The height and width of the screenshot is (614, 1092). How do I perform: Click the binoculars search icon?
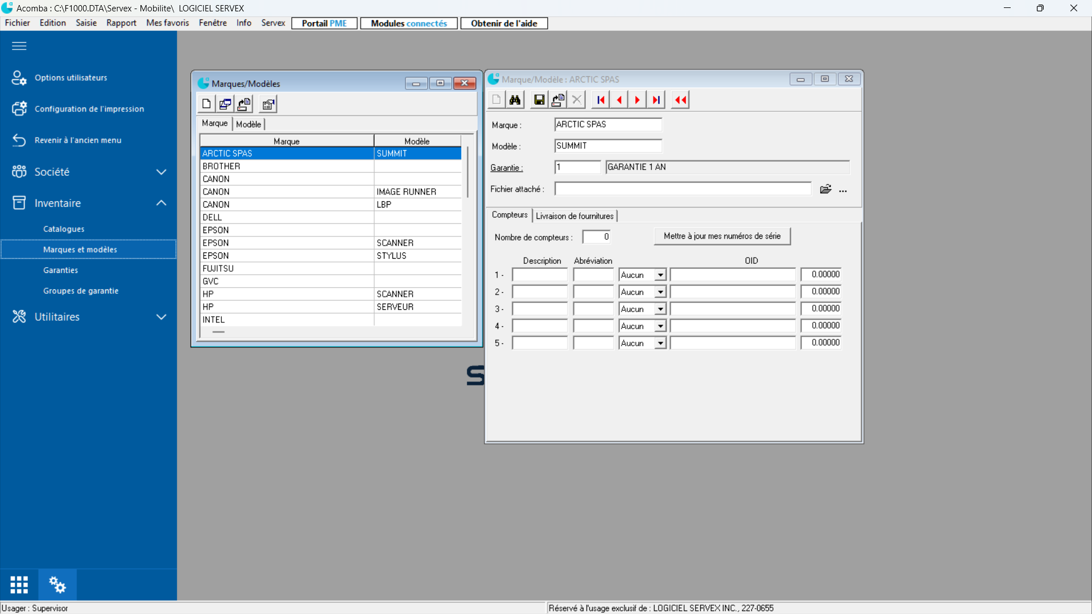click(515, 100)
